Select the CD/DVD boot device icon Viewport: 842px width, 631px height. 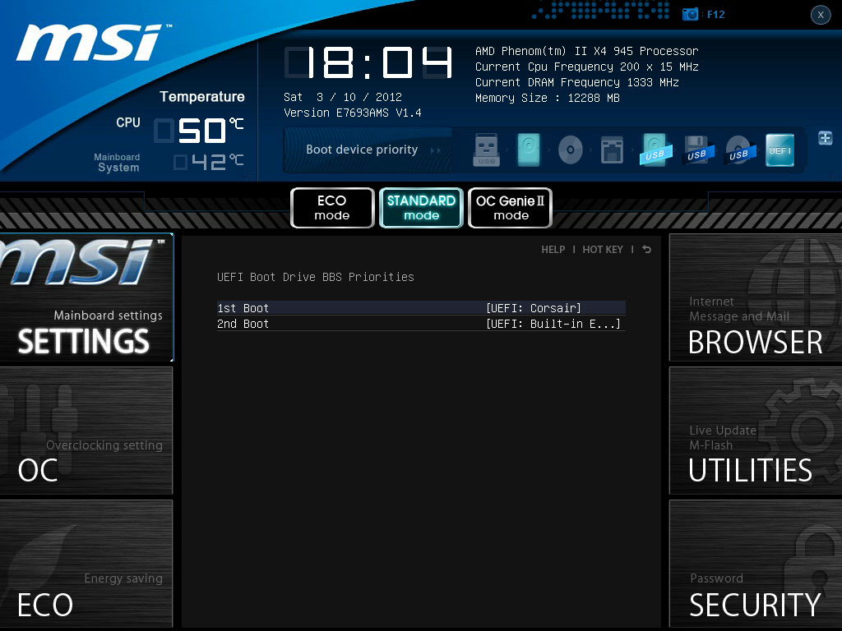click(x=571, y=150)
